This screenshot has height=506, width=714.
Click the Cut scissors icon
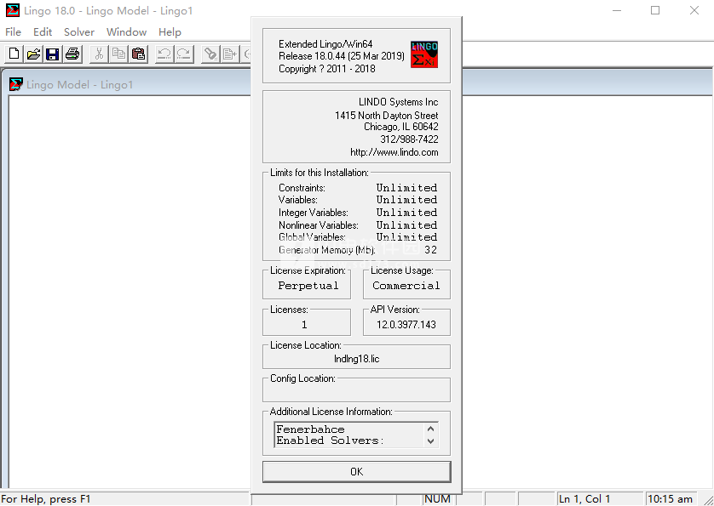(99, 54)
